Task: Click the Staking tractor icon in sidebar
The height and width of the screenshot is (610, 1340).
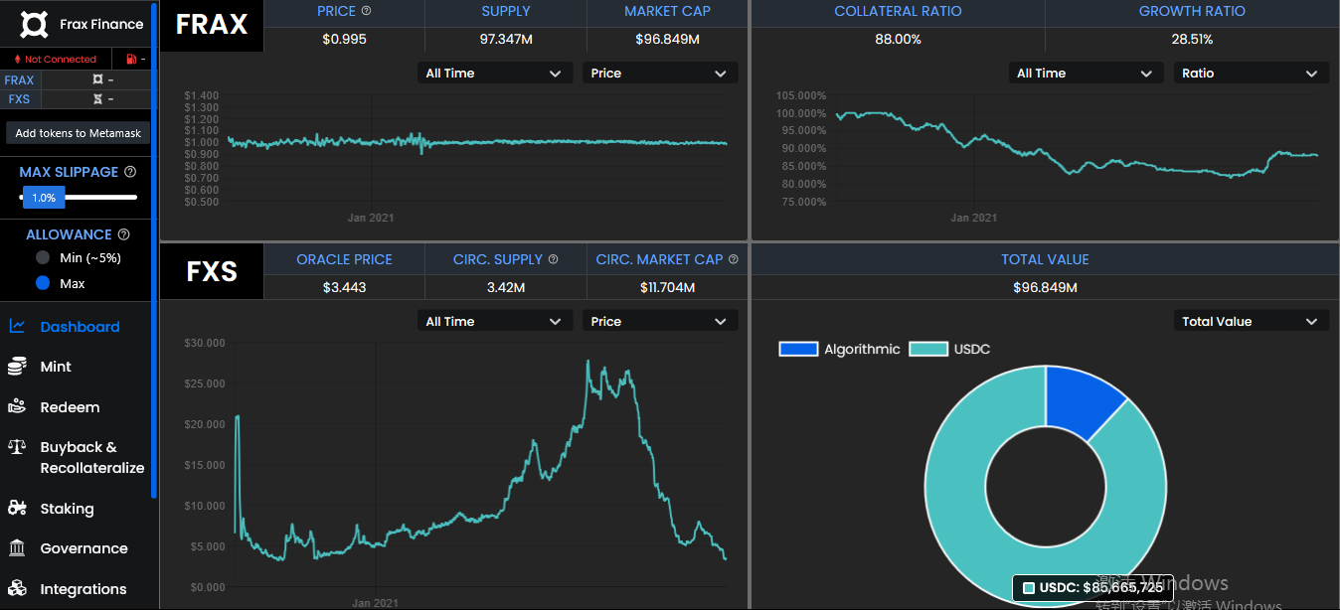Action: click(x=17, y=508)
